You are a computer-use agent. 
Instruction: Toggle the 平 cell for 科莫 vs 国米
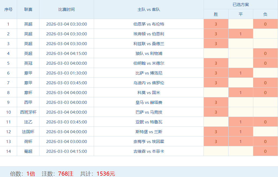click(x=240, y=92)
